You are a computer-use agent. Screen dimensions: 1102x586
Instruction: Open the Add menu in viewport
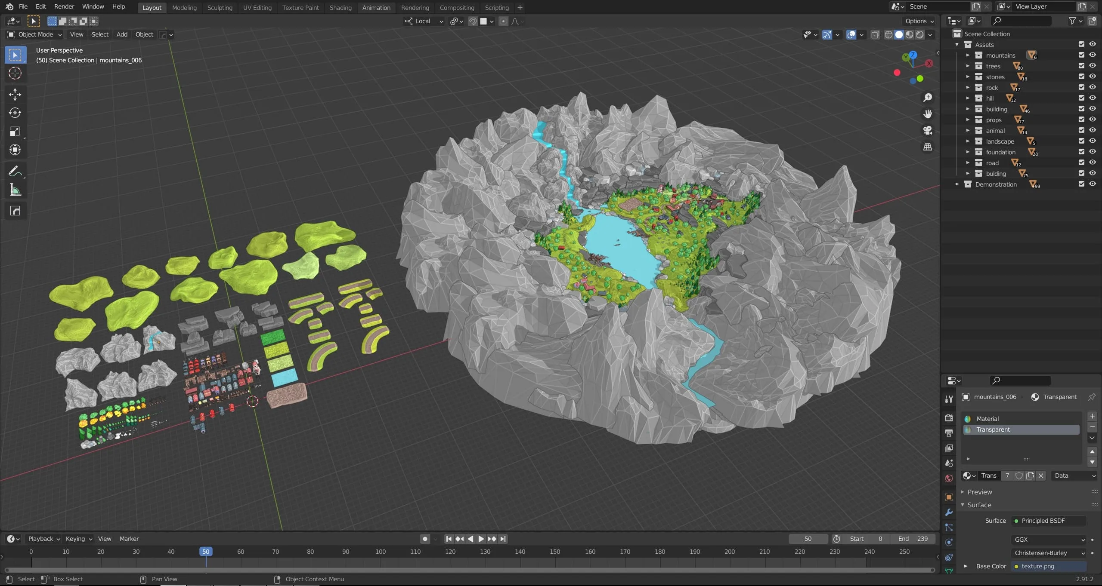point(122,34)
